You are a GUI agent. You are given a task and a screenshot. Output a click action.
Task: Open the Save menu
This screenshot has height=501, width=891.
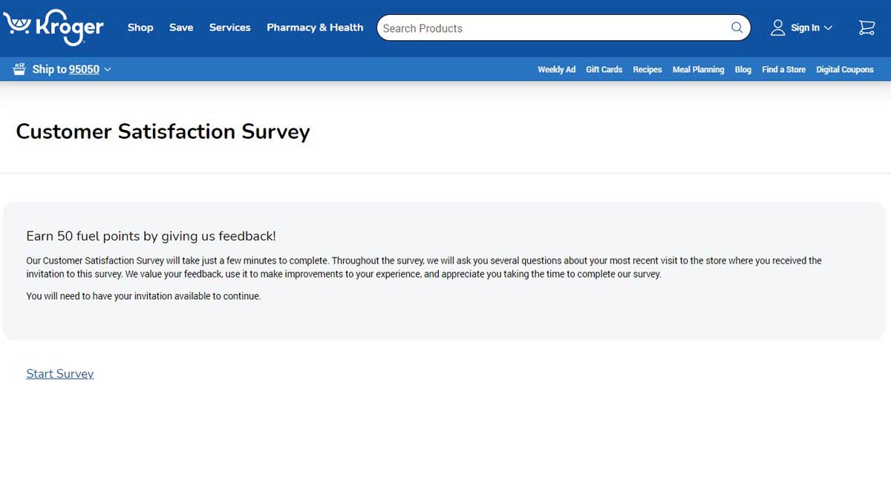[181, 27]
